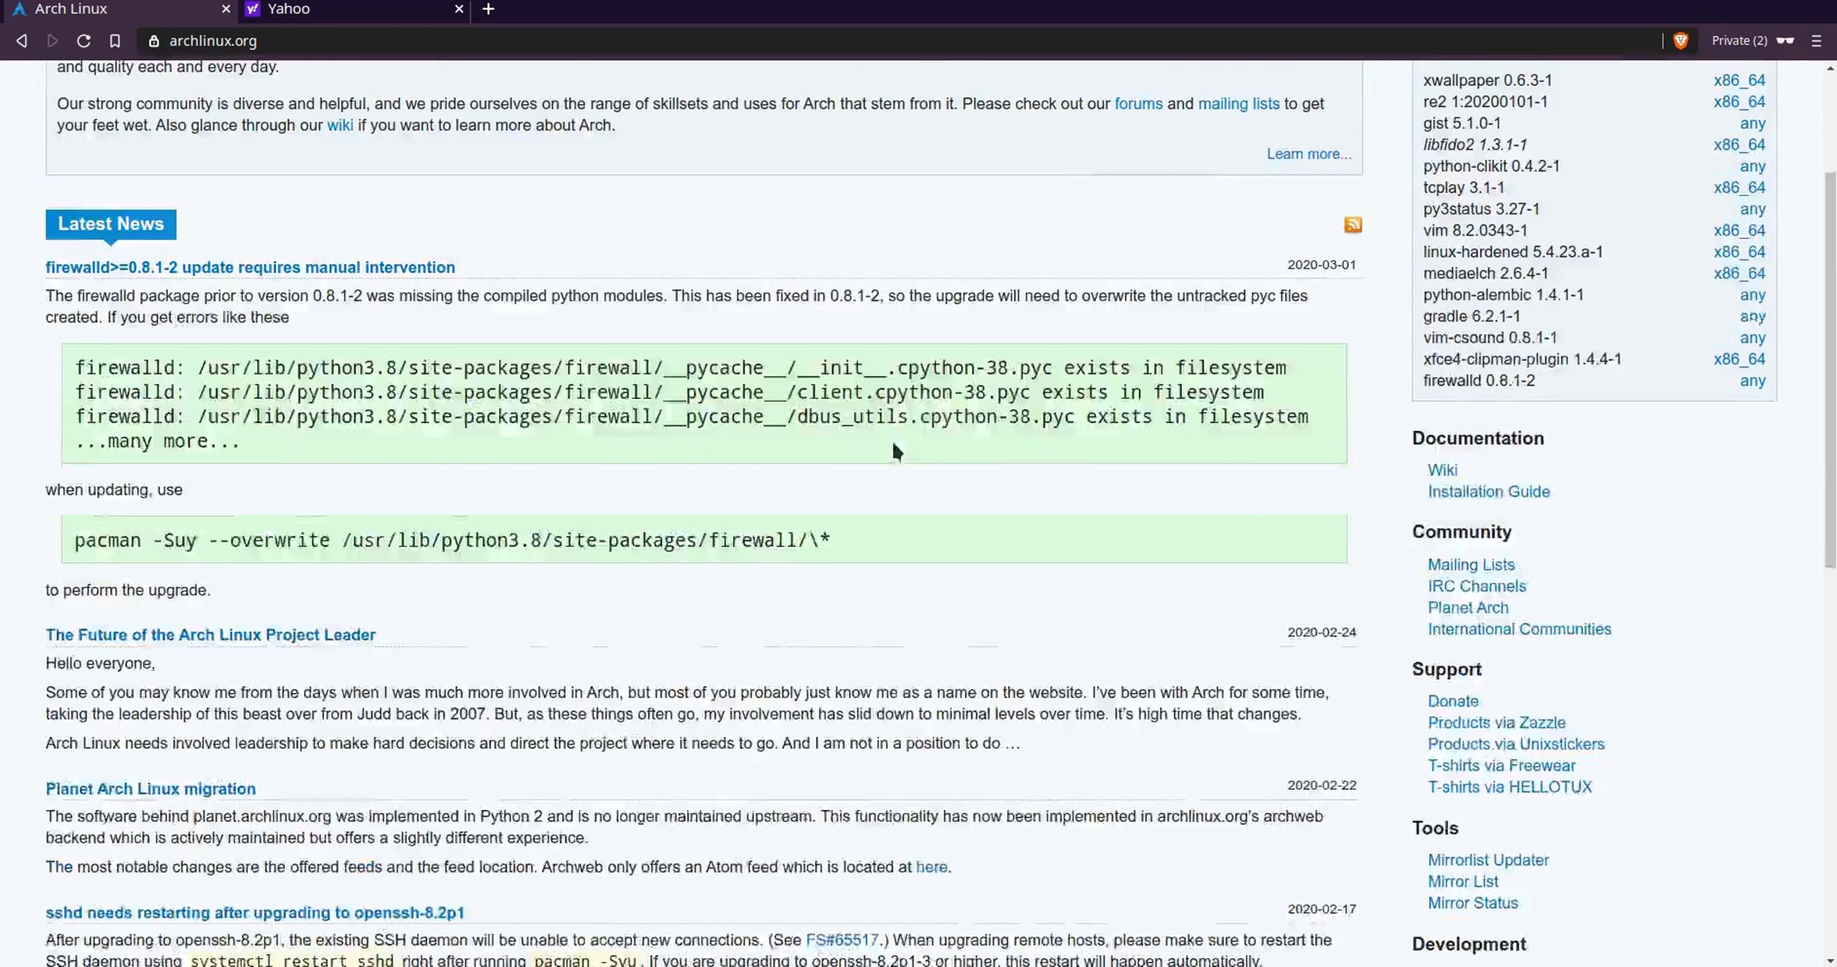Click the 2020-03-01 news date
This screenshot has width=1837, height=967.
(1321, 265)
